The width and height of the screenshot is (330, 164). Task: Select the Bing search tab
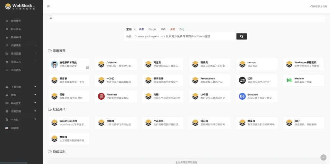point(182,29)
